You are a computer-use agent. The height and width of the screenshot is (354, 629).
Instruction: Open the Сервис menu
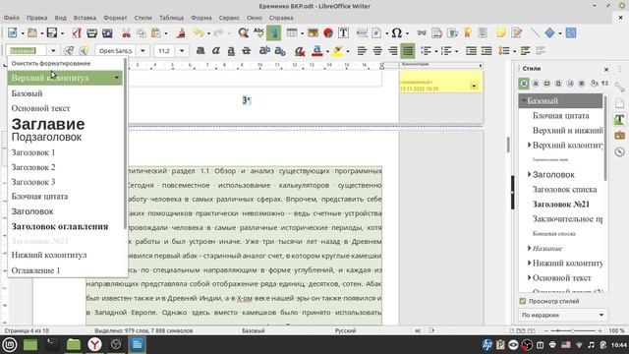coord(229,18)
